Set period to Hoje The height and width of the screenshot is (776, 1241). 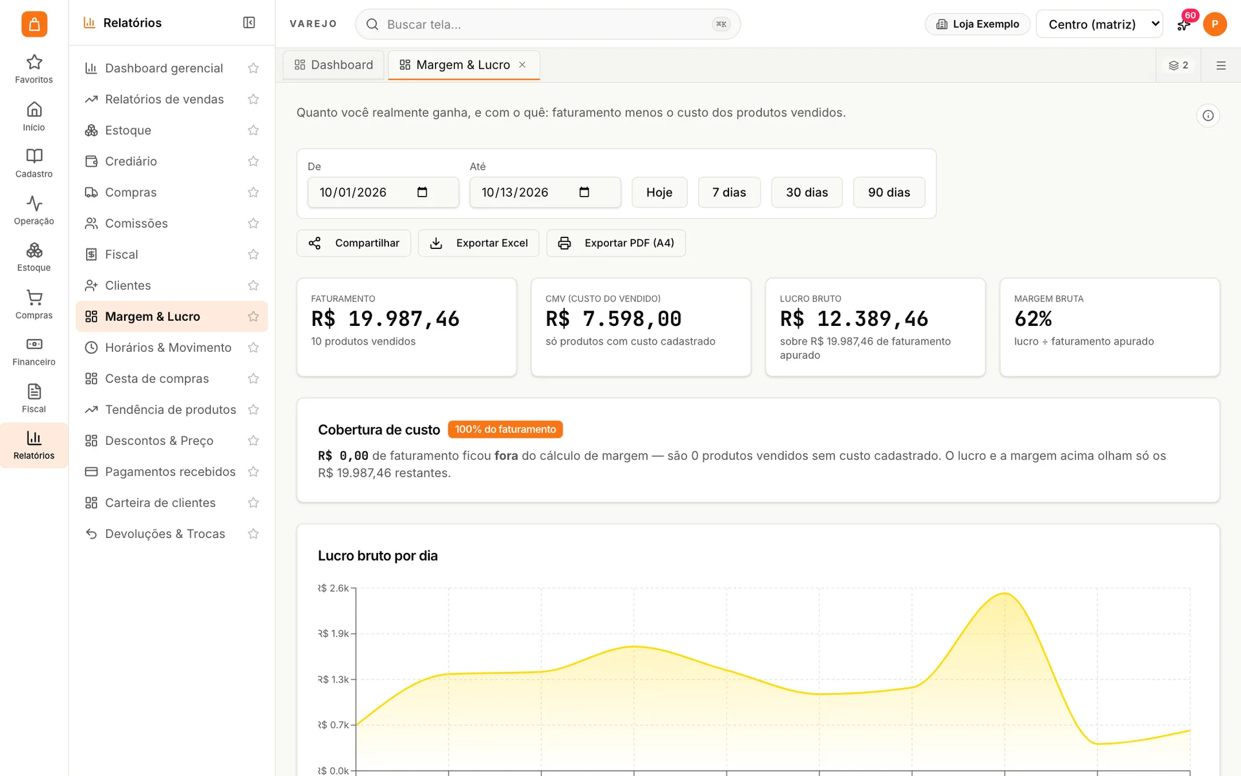(659, 192)
